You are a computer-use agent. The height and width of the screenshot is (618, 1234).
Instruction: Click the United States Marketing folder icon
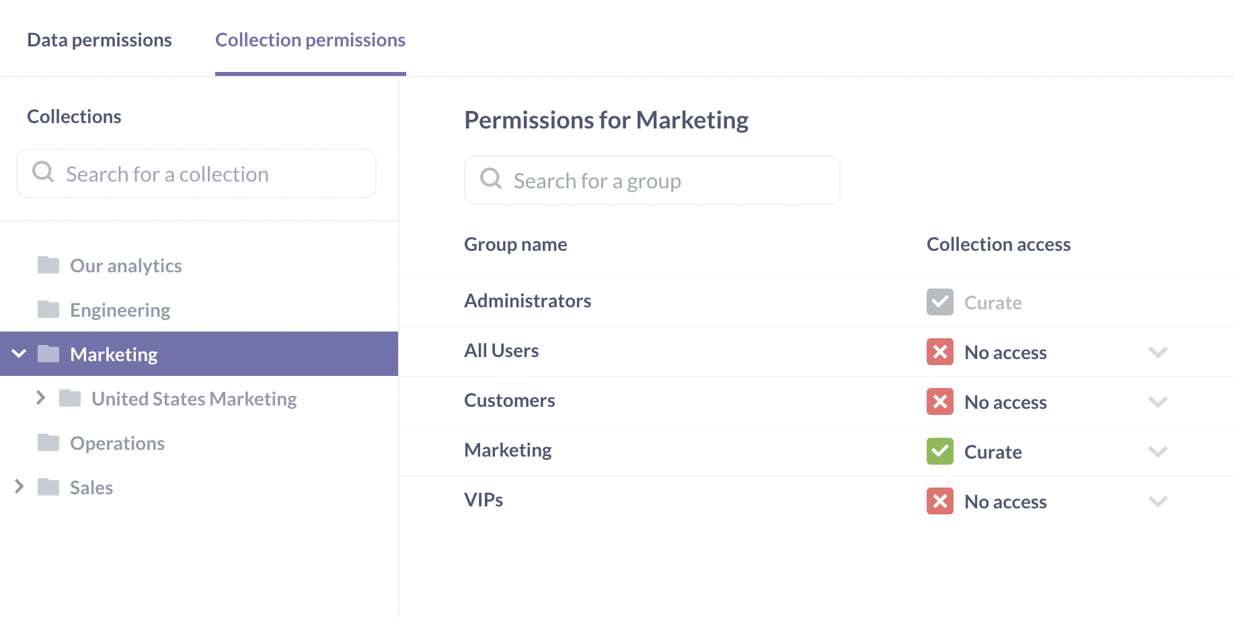click(70, 398)
